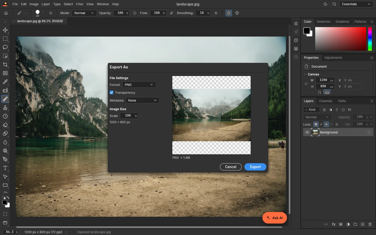Switch to the Swatches tab
Image resolution: width=376 pixels, height=235 pixels.
[324, 22]
